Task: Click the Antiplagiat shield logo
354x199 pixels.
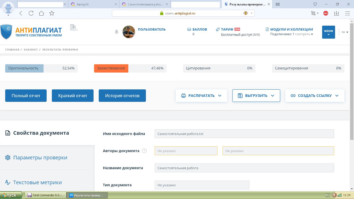Action: 6,32
